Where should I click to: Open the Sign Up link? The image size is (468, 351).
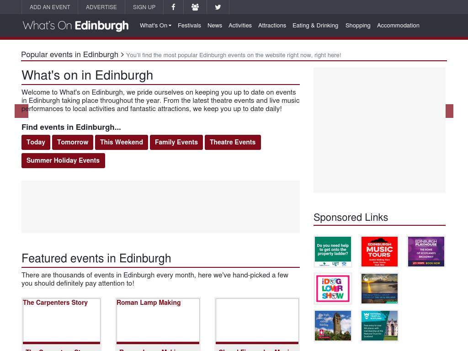(x=144, y=7)
